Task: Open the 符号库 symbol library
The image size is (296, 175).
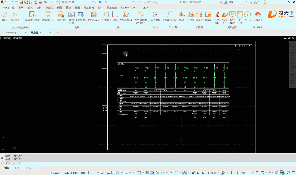Action: [191, 16]
